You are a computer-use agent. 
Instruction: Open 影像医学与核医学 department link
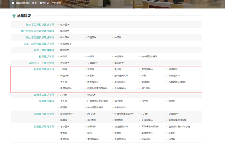click(x=177, y=120)
